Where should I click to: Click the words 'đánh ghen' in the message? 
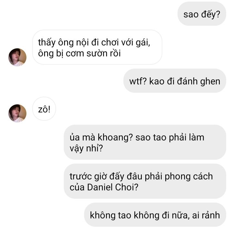point(199,81)
